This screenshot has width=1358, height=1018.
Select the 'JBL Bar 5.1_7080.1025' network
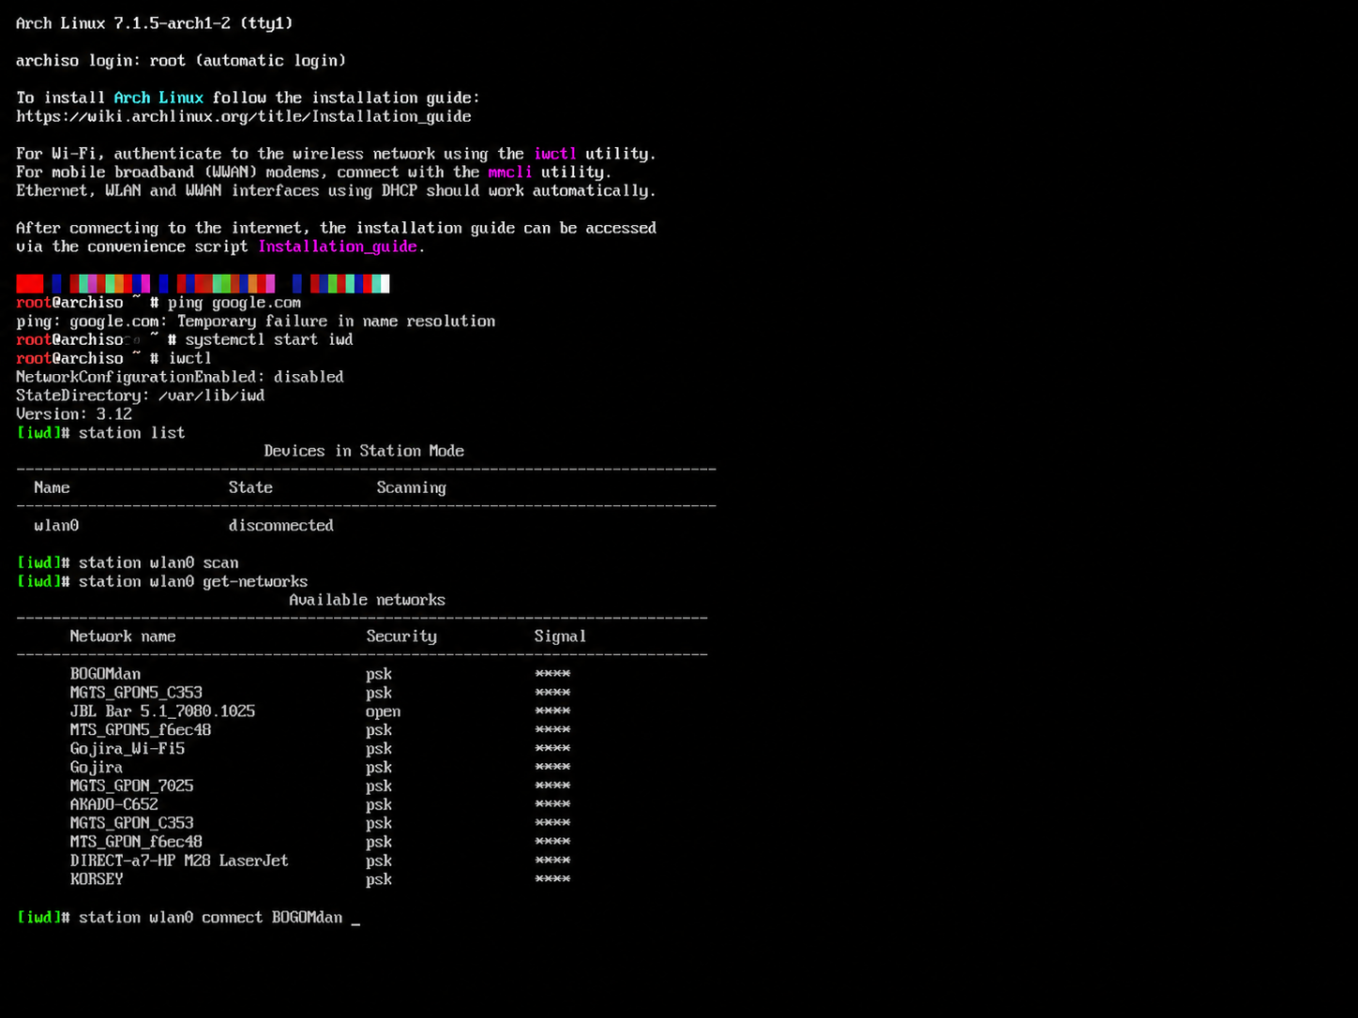coord(162,711)
